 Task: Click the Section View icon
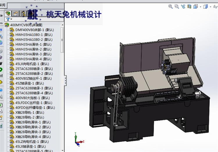[189, 6]
